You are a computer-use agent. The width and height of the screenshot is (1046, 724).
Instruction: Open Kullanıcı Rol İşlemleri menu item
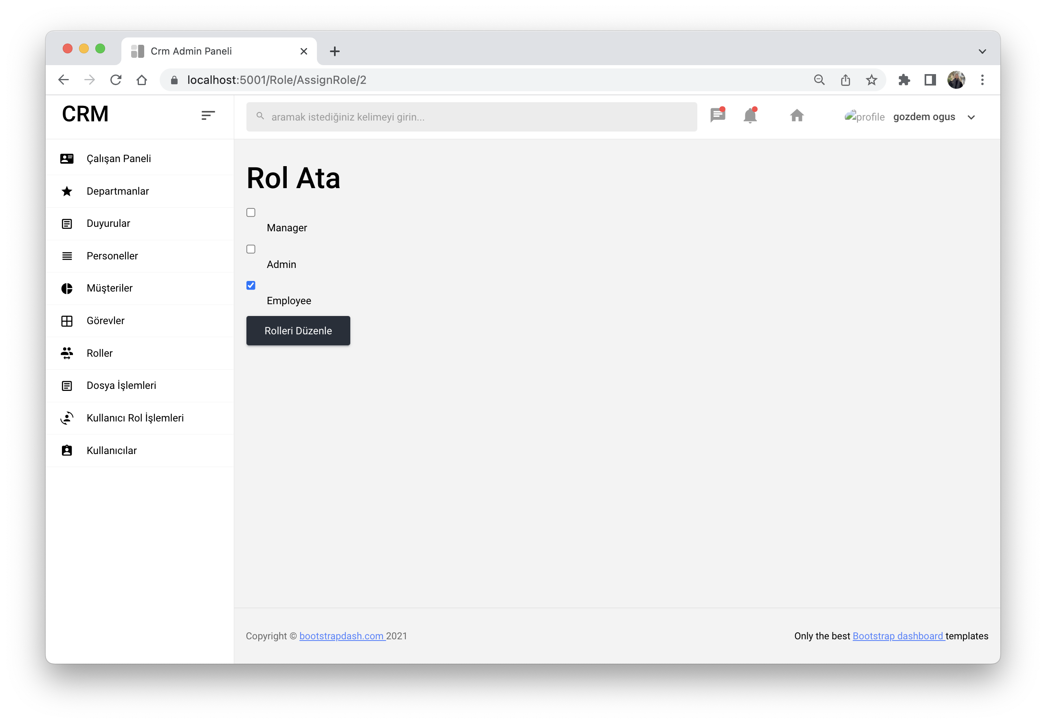coord(135,418)
